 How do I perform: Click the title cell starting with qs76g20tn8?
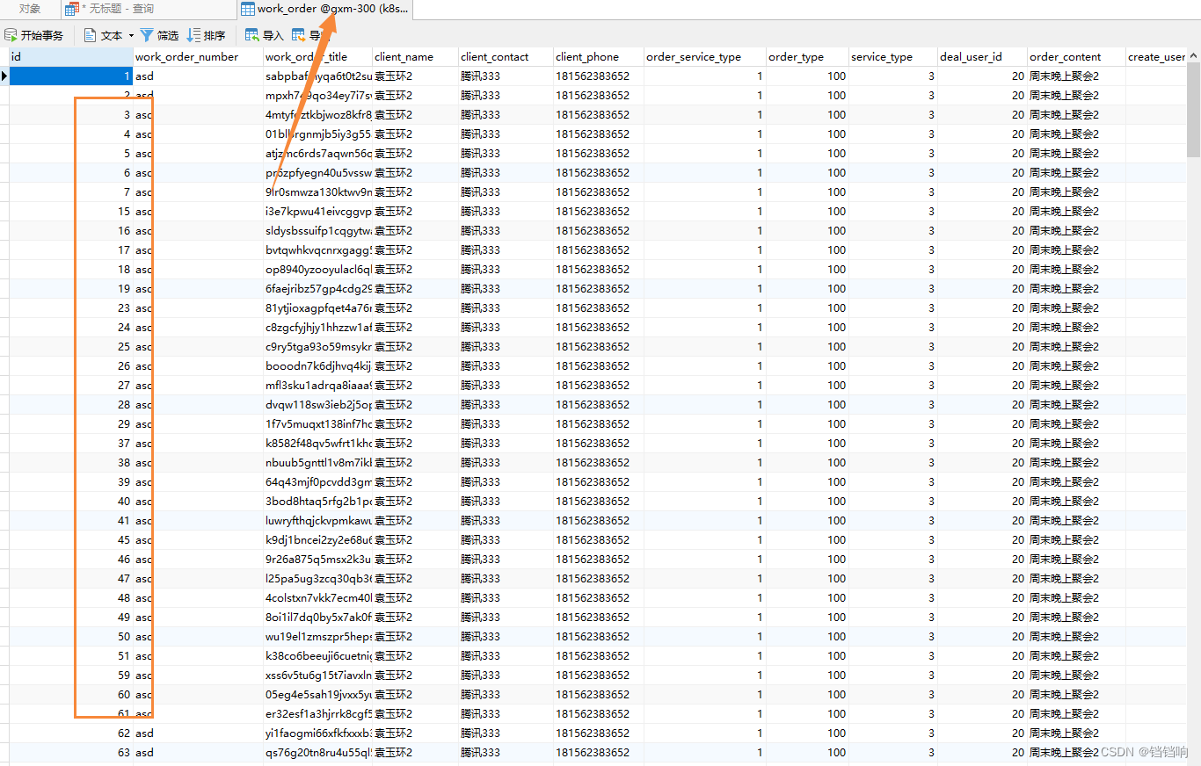coord(317,752)
